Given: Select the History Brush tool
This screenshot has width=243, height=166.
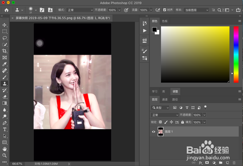Looking at the screenshot, I should 5,90.
